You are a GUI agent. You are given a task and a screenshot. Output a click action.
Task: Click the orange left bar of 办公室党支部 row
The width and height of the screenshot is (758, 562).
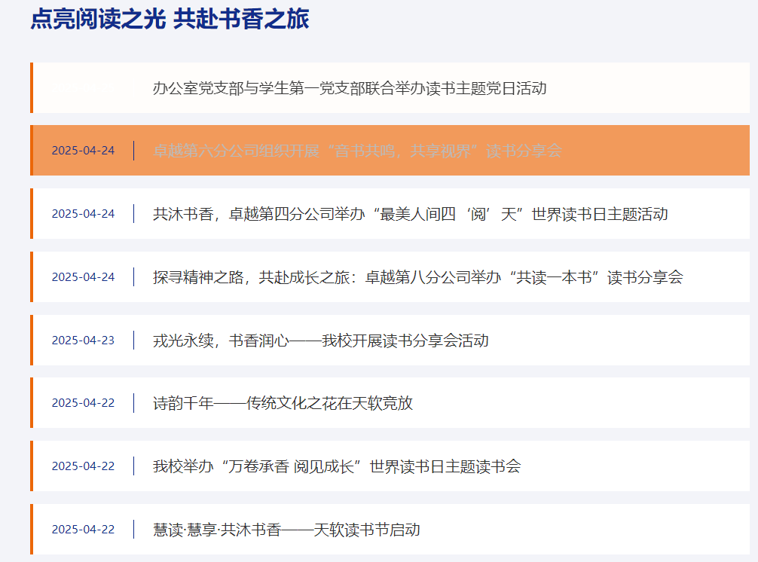[x=32, y=88]
